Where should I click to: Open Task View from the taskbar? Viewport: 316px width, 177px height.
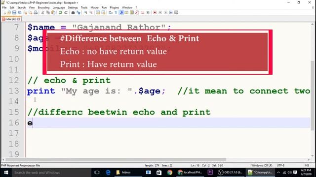(97, 173)
